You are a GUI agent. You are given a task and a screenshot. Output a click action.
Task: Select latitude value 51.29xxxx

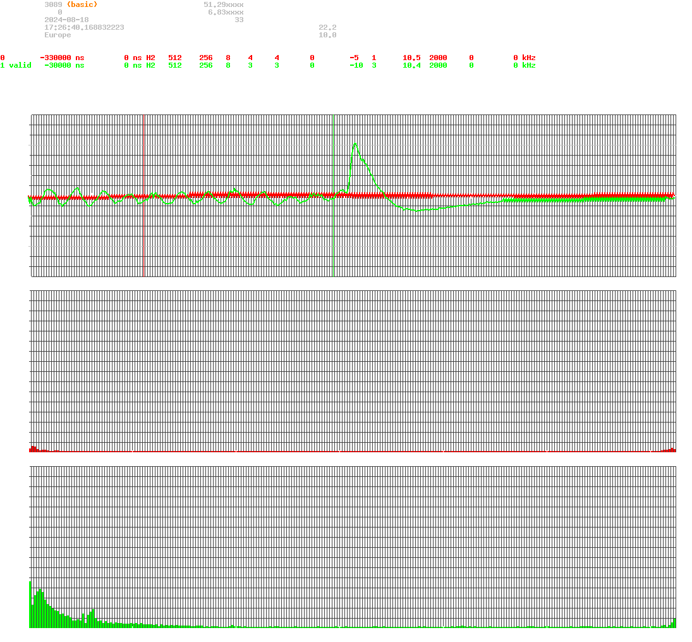[x=224, y=4]
